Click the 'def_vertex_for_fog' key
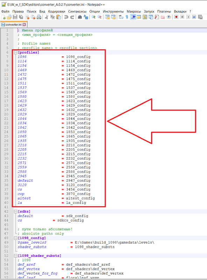Image resolution: width=207 pixels, height=280 pixels. click(37, 273)
